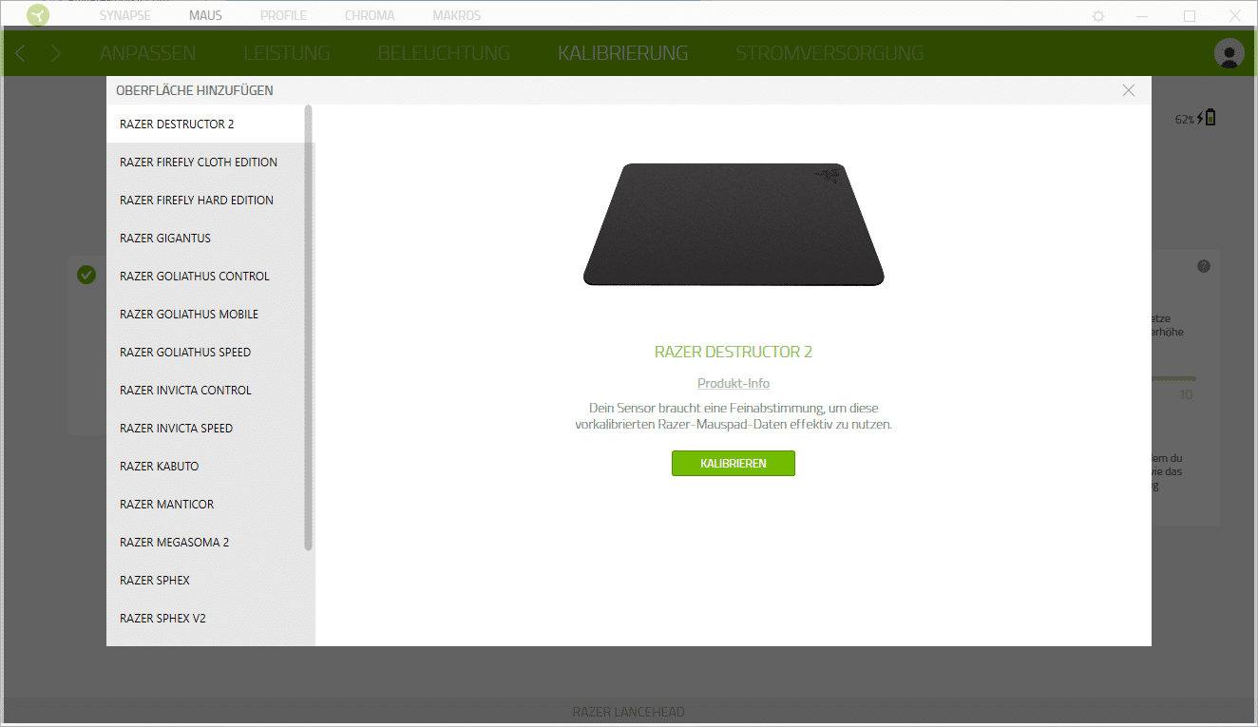Click the user profile avatar icon
This screenshot has width=1258, height=727.
tap(1229, 53)
